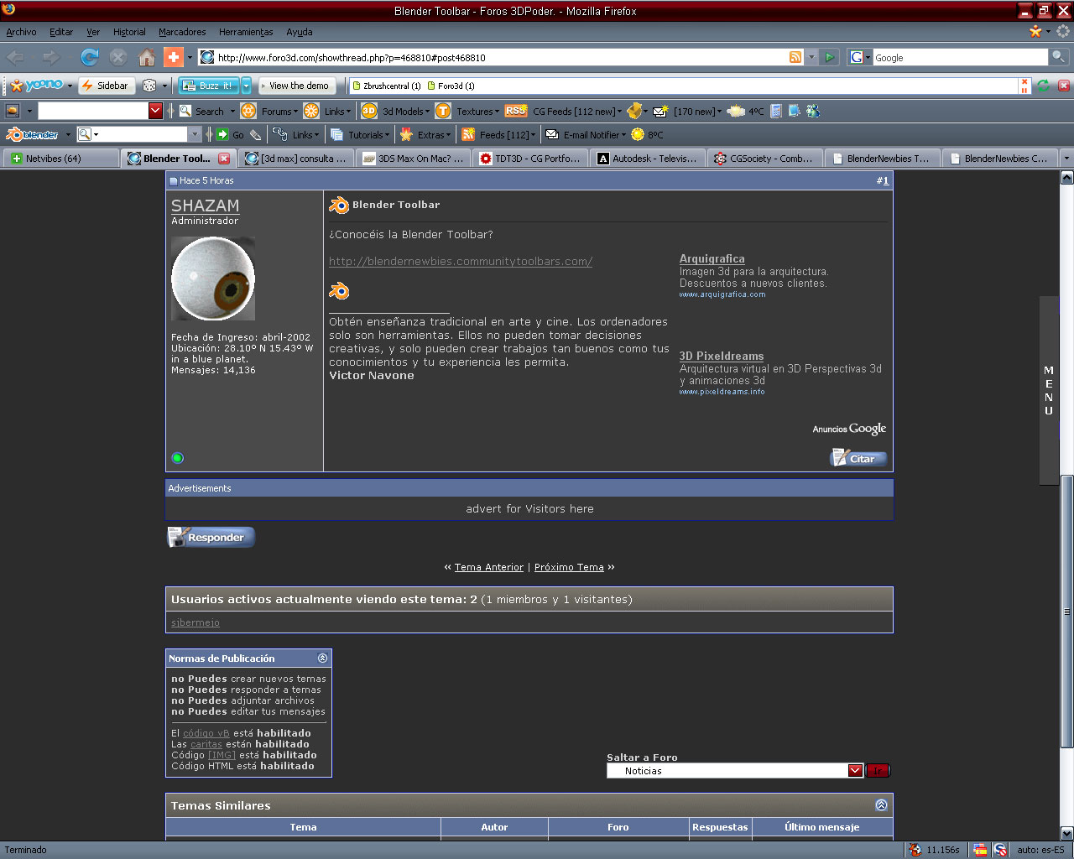Open the Marcadores menu
Screen dimensions: 1074x859
coord(182,32)
